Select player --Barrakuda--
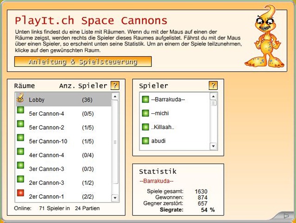Viewport: 296px width, 223px height. (x=175, y=99)
